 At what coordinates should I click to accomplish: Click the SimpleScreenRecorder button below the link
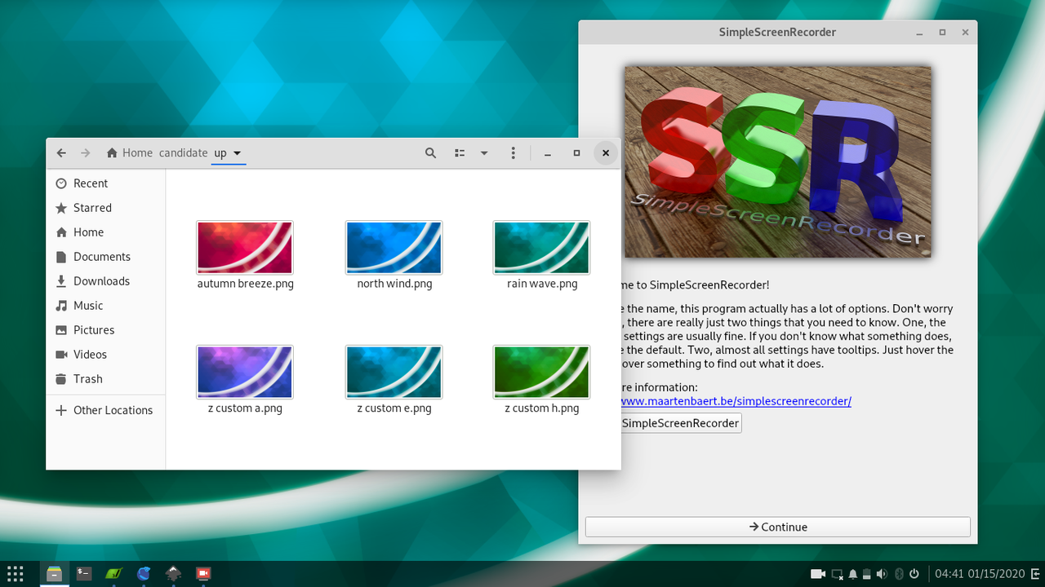681,423
